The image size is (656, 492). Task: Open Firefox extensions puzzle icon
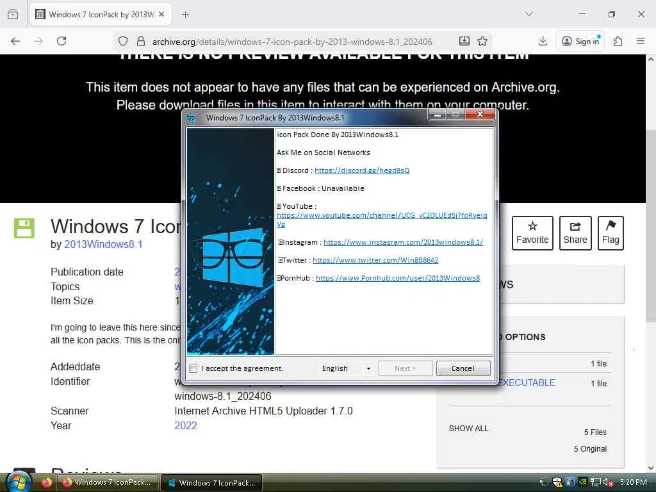[x=618, y=41]
